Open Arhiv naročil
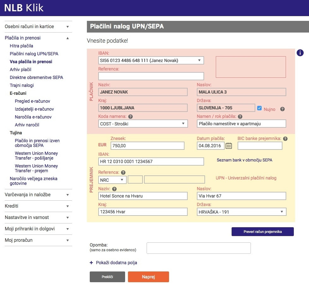The image size is (309, 286). point(27,125)
